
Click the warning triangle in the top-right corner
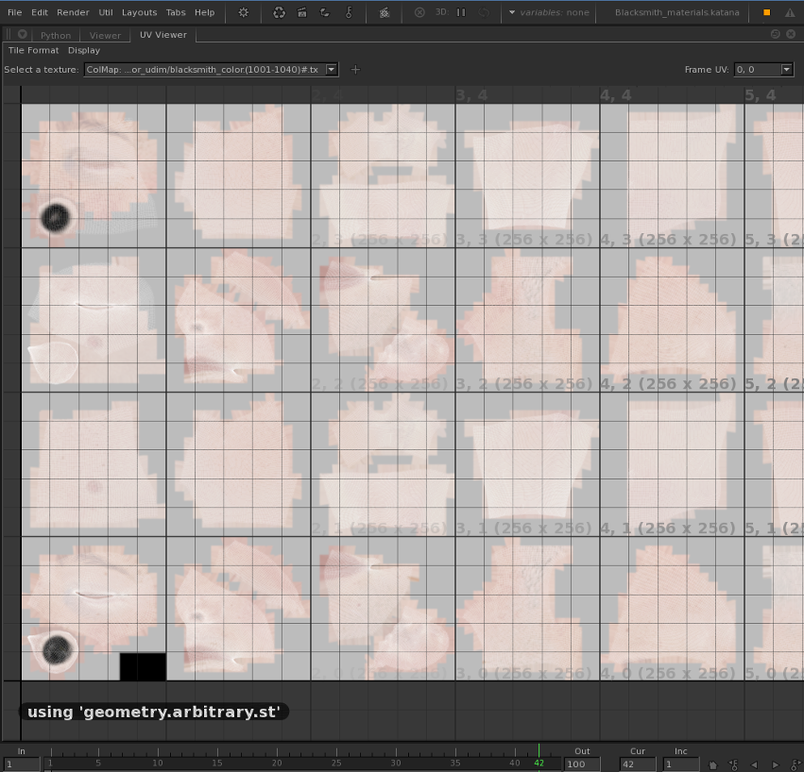[791, 12]
